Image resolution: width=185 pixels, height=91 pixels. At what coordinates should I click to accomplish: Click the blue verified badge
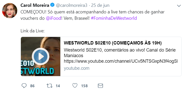pyautogui.click(x=52, y=5)
